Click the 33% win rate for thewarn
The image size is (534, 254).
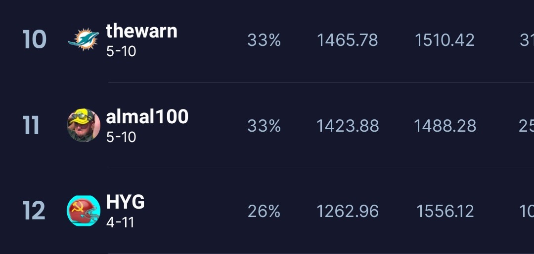tap(264, 40)
